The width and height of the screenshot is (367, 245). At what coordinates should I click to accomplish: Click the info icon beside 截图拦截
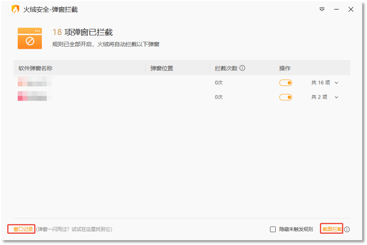[x=347, y=229]
